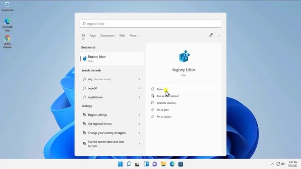Click the large Registry Editor cube icon
This screenshot has width=301, height=169.
[x=184, y=56]
